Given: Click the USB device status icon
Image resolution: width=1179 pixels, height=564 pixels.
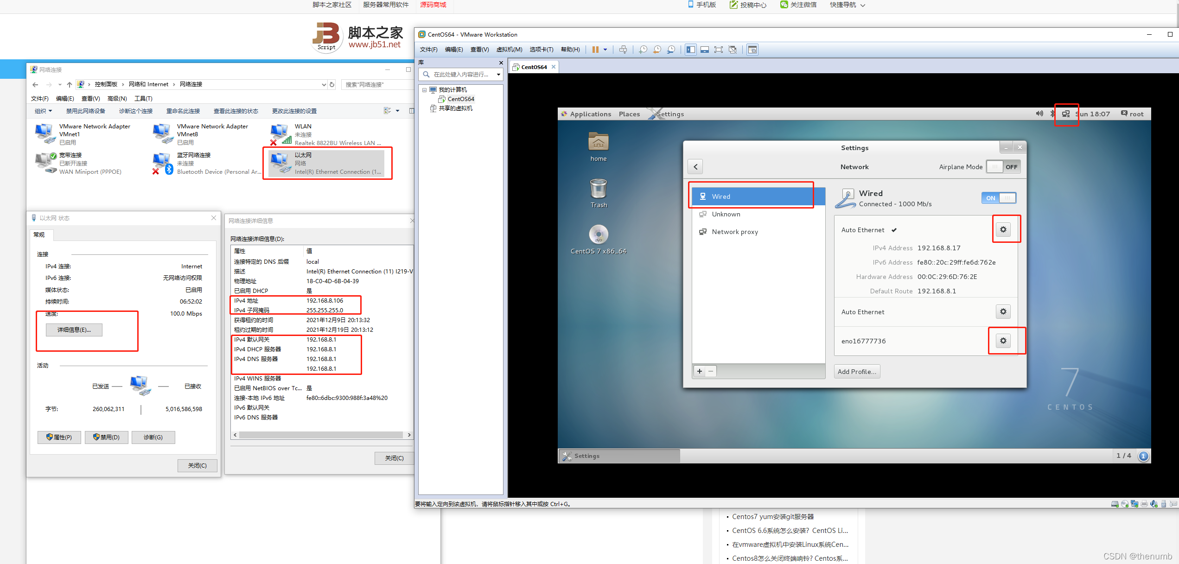Looking at the screenshot, I should pyautogui.click(x=1164, y=504).
